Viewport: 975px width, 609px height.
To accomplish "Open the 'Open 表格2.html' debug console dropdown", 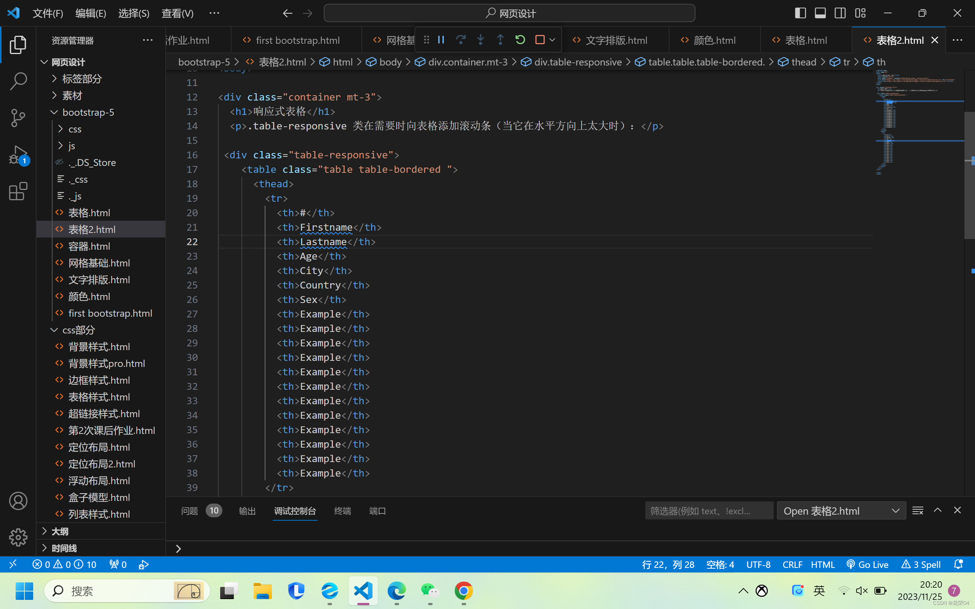I will click(841, 511).
